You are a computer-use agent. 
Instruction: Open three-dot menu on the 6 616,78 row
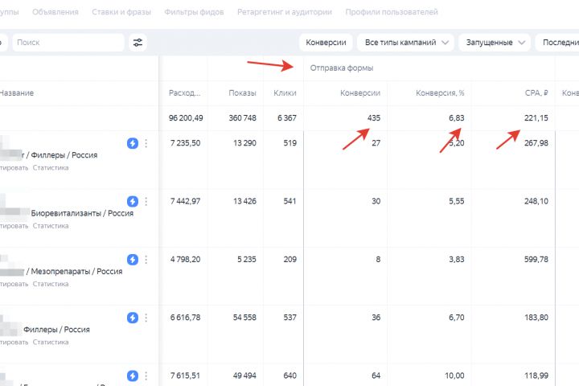tap(146, 318)
